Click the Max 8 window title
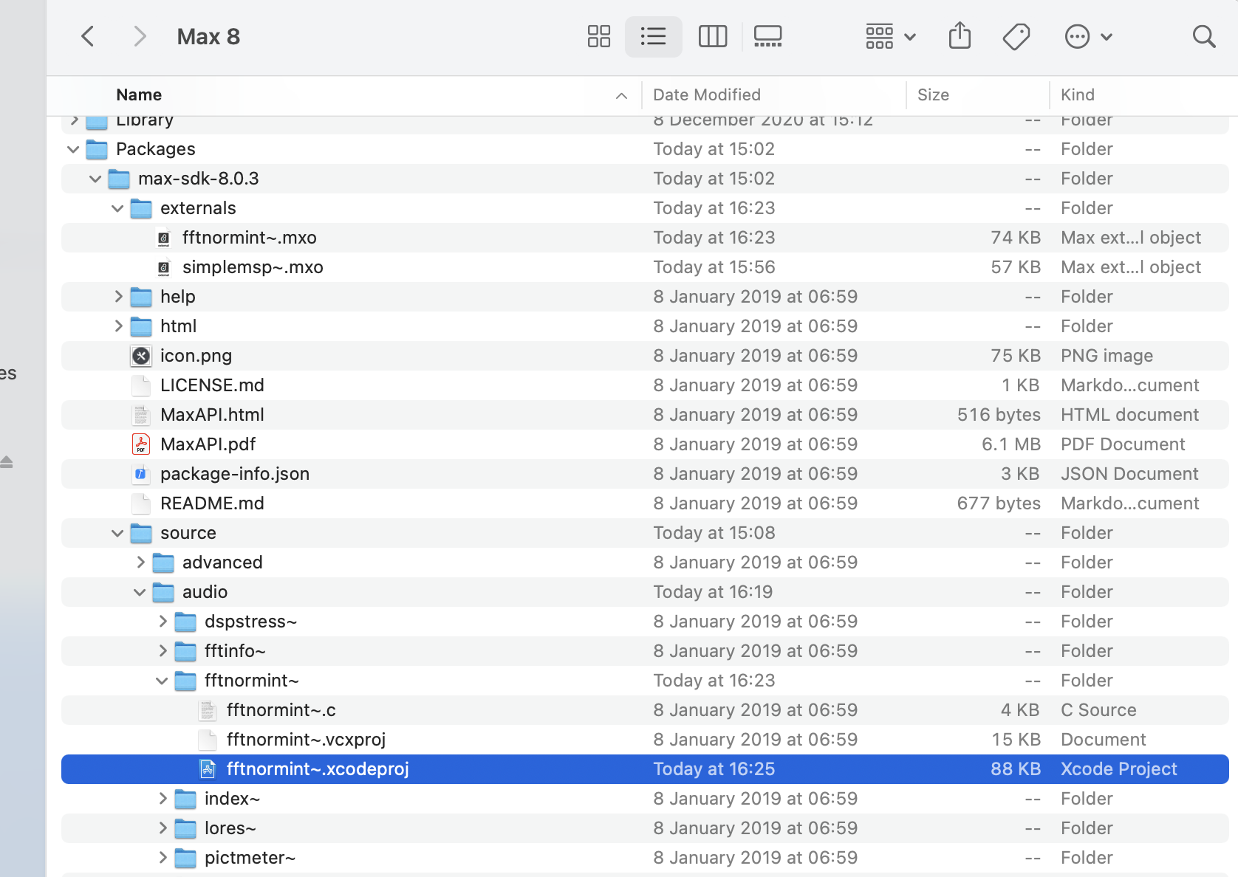Image resolution: width=1238 pixels, height=877 pixels. point(208,36)
